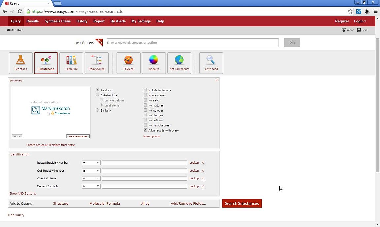Click the Chemical Name input field
Screen dimensions: 380x227
point(144,178)
